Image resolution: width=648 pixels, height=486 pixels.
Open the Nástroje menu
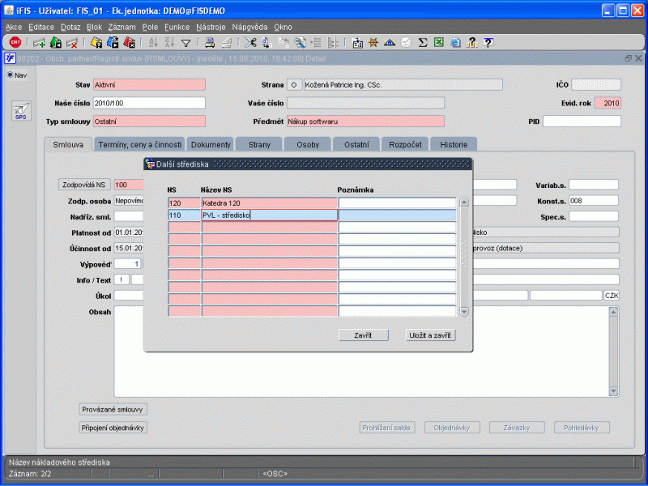coord(211,27)
